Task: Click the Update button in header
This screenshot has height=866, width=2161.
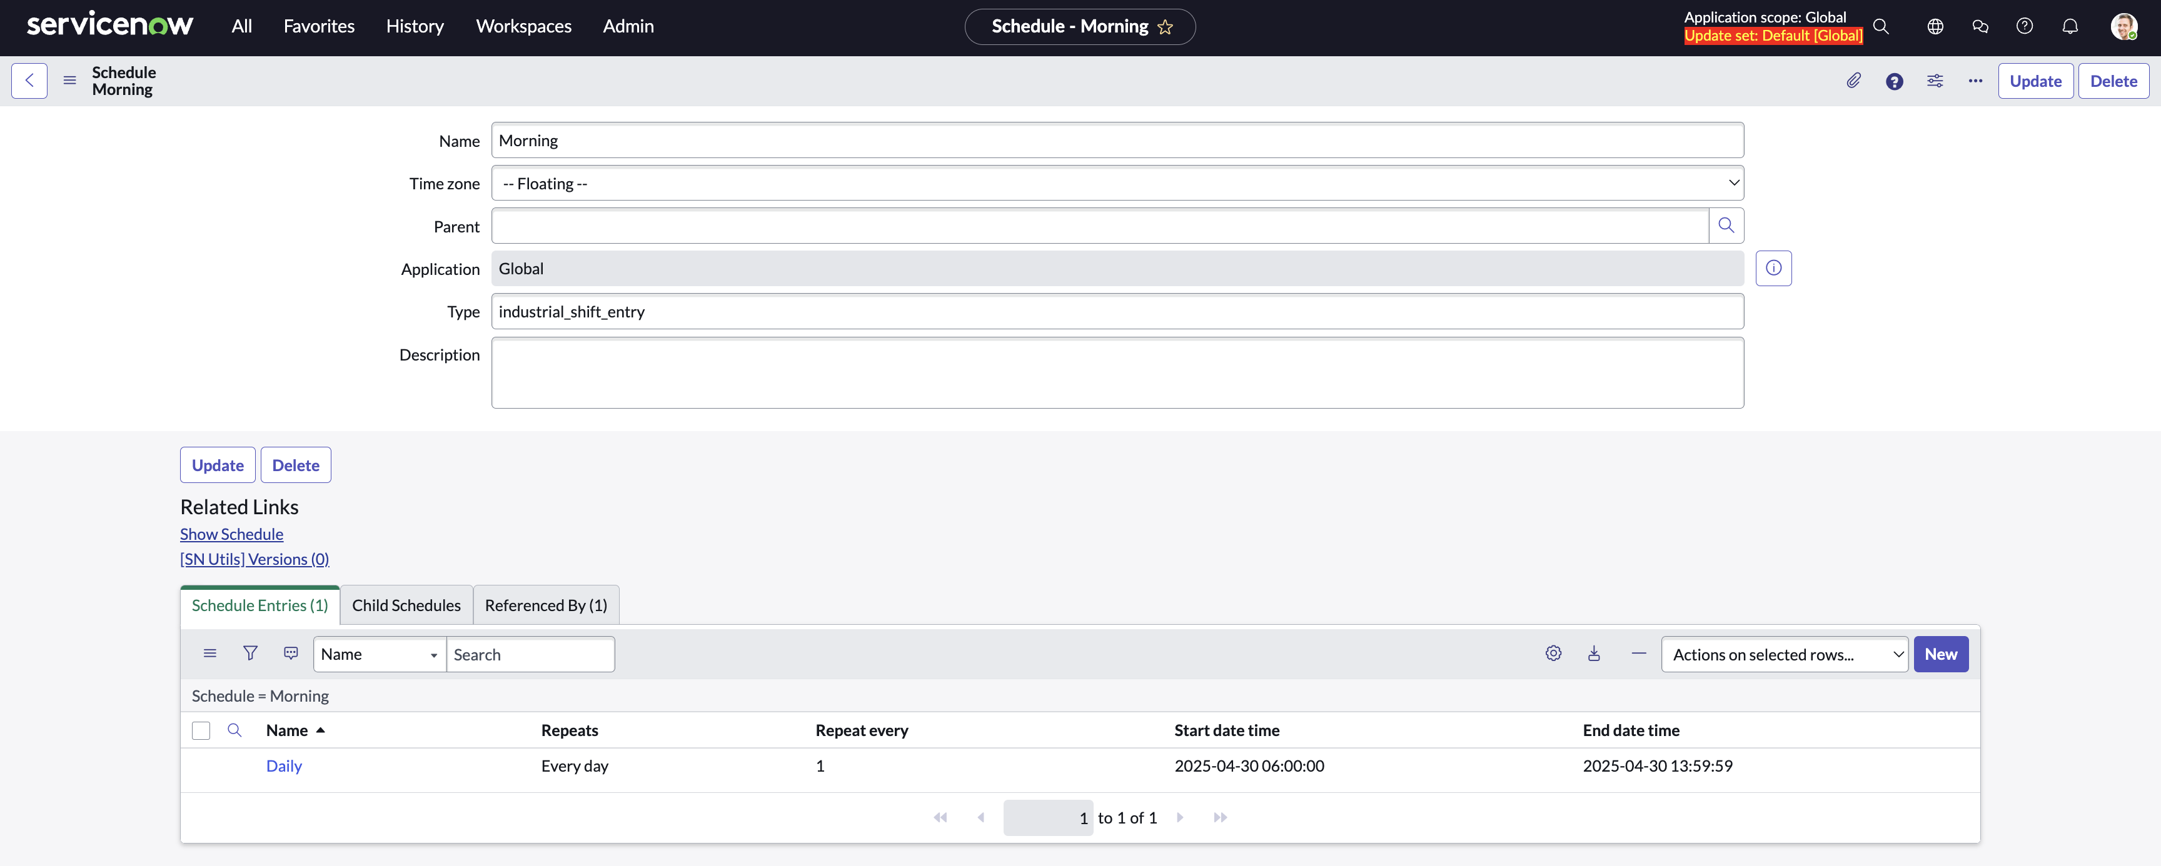Action: [x=2035, y=81]
